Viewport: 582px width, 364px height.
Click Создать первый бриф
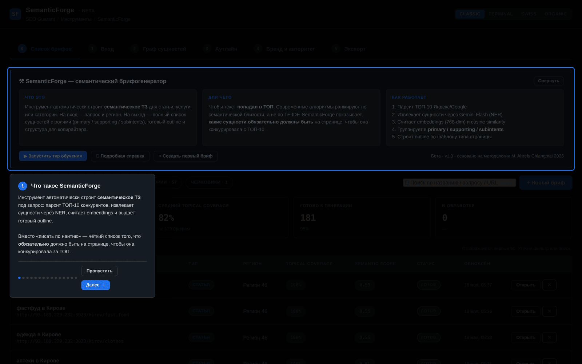click(186, 156)
